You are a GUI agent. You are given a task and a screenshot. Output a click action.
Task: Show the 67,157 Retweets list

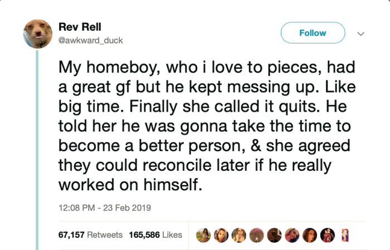(91, 235)
